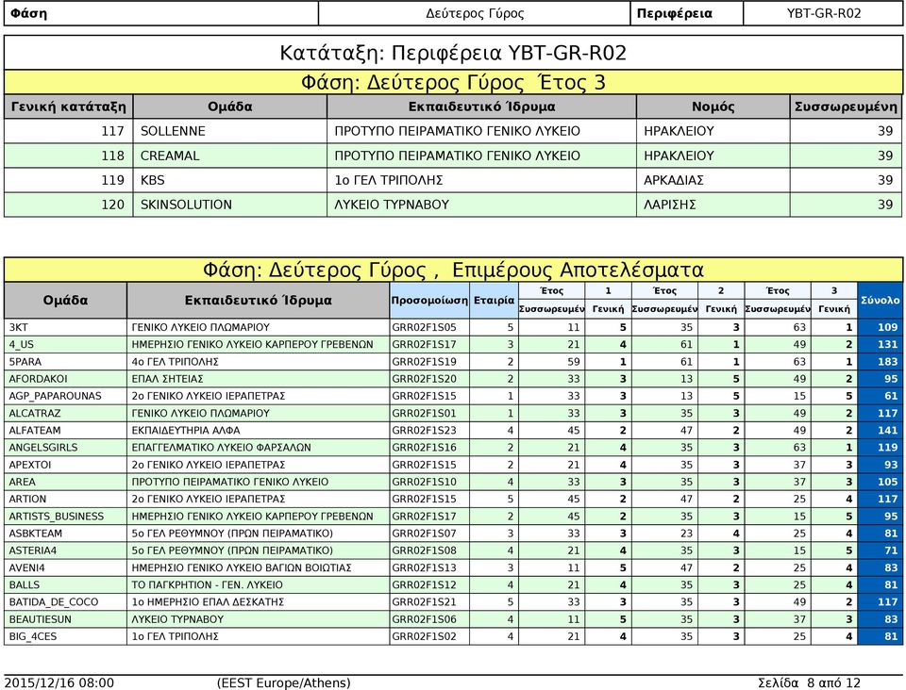
Task: Select '1ο ΓΕΛ ΤΡΙΠΟΛΗΣ' in the KBS row
Action: [x=389, y=181]
